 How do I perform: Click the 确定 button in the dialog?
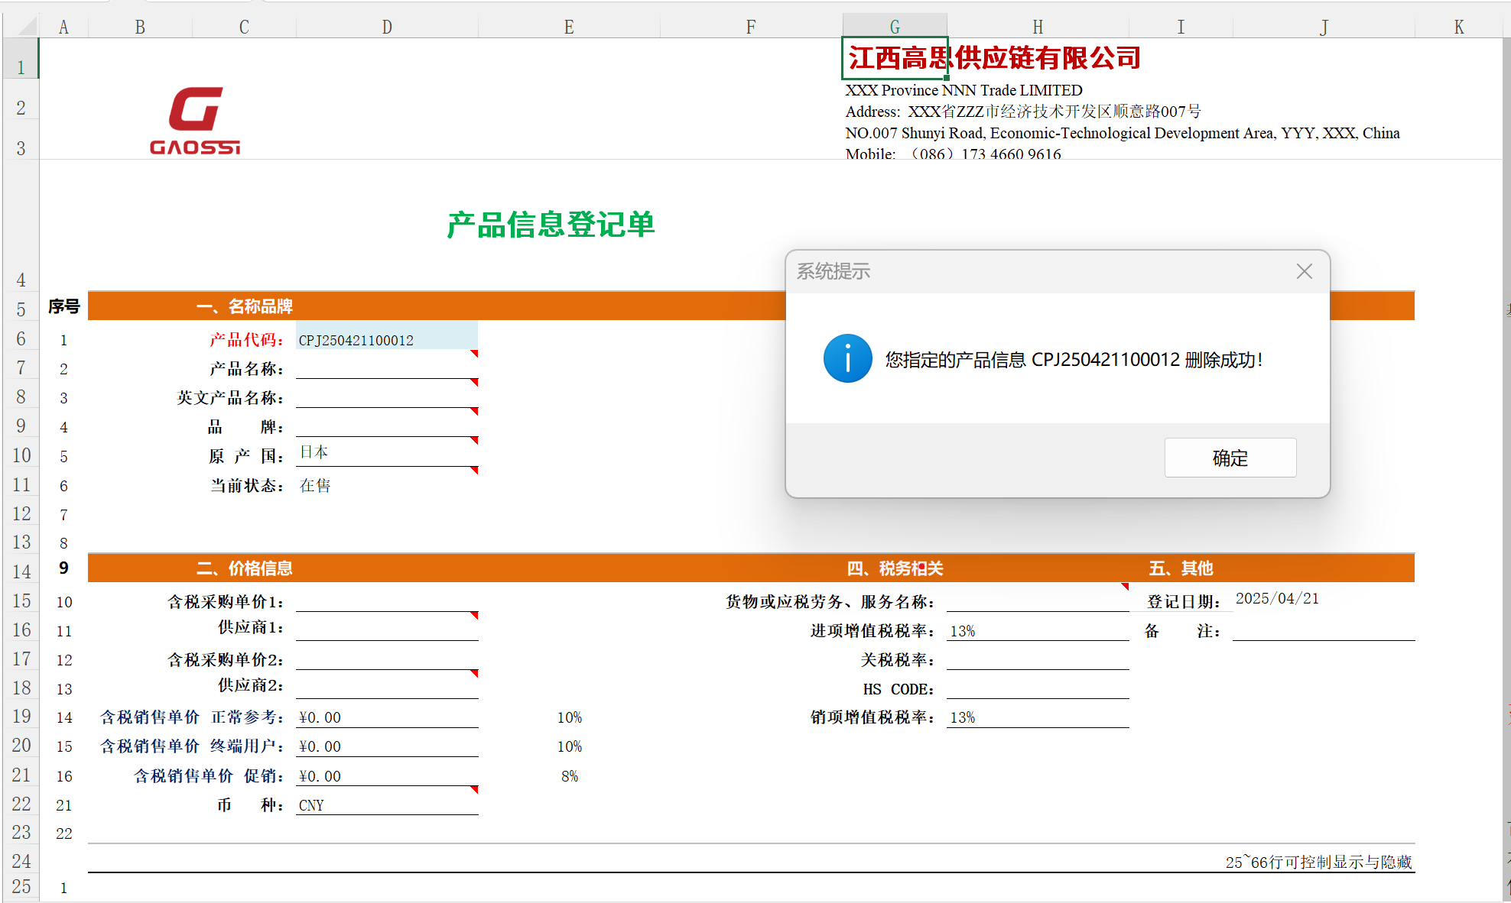[x=1230, y=458]
